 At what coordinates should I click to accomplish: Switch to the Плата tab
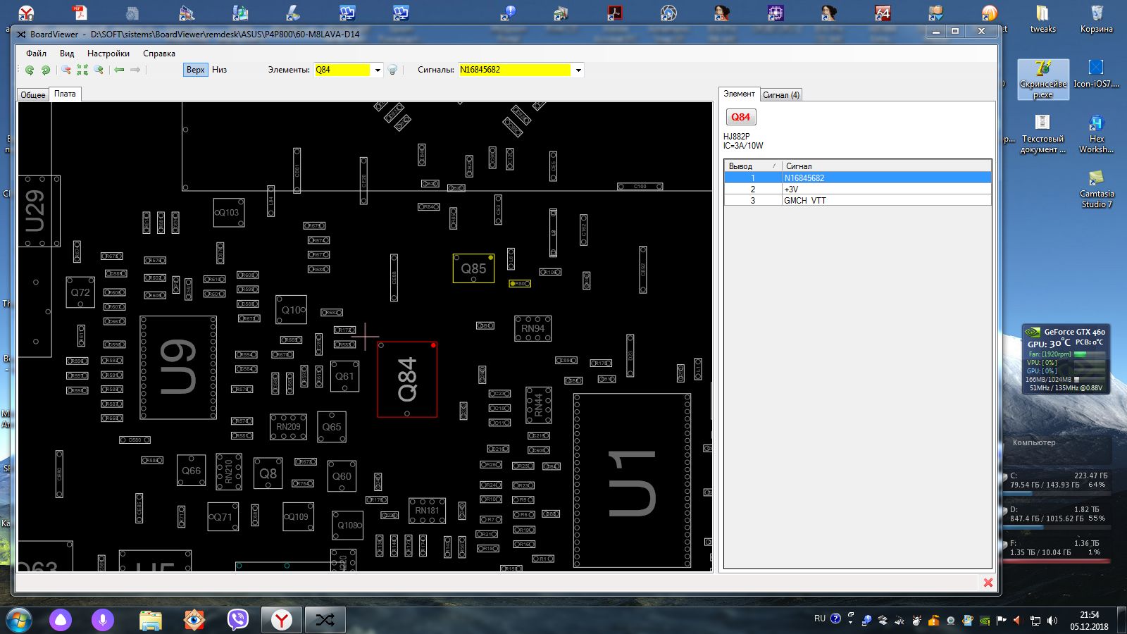click(x=65, y=94)
